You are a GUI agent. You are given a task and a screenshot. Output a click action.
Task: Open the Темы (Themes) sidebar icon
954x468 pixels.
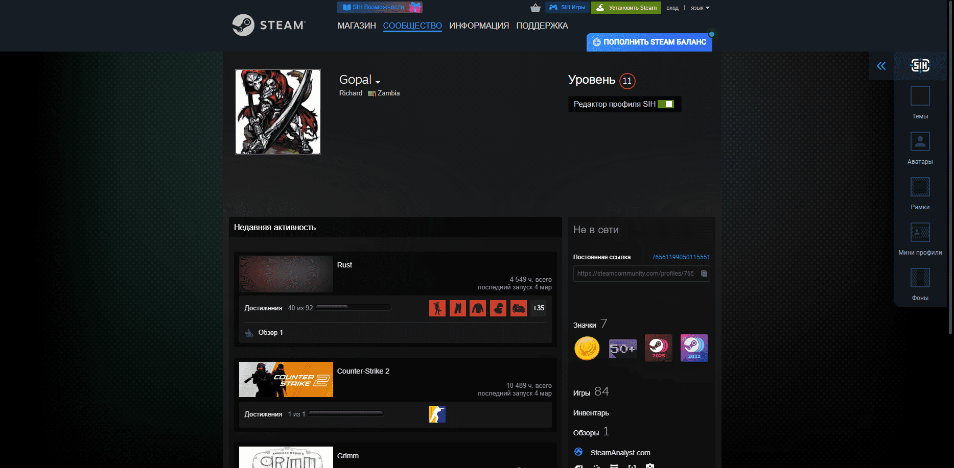[920, 96]
